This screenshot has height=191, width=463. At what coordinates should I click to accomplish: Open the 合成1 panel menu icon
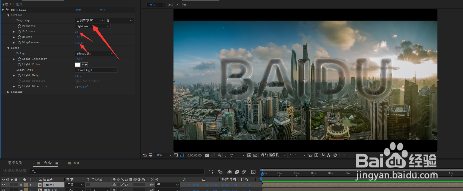[57, 163]
